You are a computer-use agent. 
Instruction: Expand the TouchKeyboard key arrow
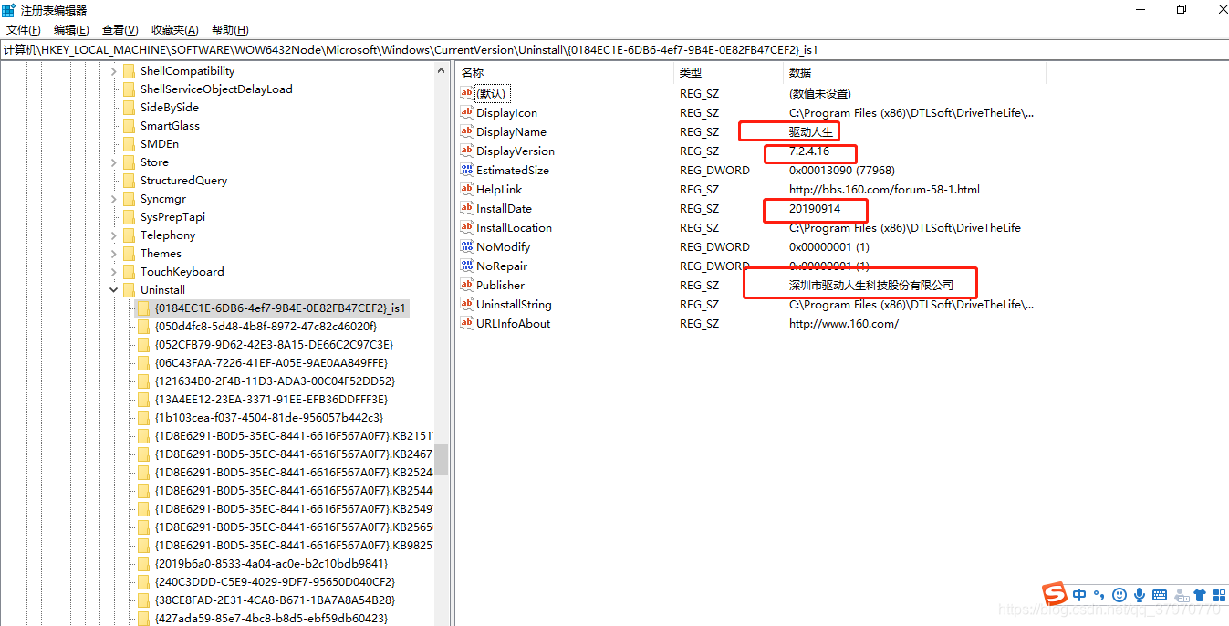pos(114,272)
